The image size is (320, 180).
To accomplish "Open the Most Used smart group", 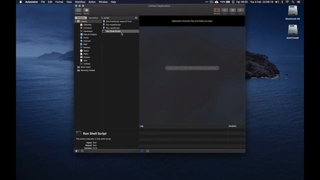I will (x=85, y=67).
